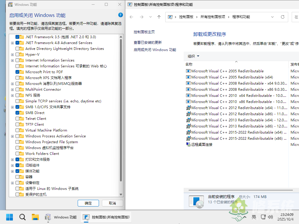The width and height of the screenshot is (299, 224).
Task: Click the refresh icon next to address bar
Action: click(x=283, y=17)
